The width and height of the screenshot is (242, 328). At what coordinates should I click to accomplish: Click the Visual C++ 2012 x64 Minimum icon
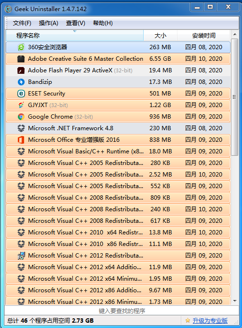click(21, 279)
